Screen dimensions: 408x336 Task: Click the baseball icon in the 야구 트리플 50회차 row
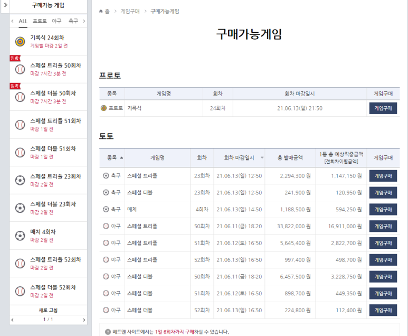[106, 226]
